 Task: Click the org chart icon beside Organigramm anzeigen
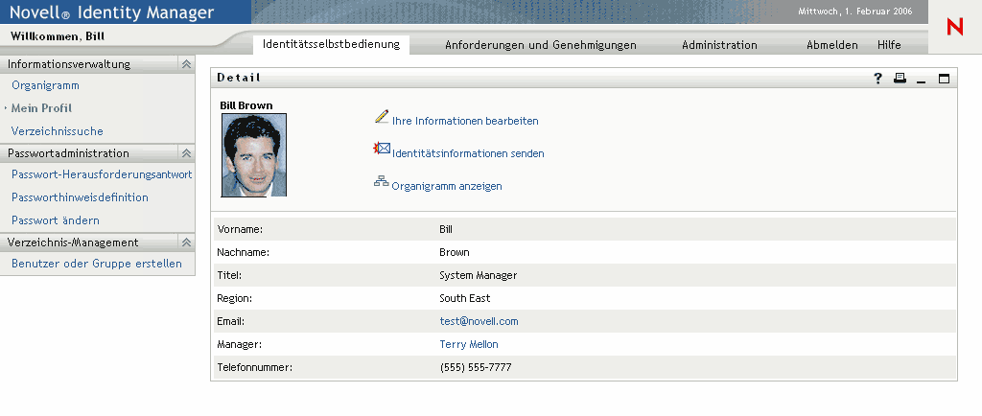[382, 182]
